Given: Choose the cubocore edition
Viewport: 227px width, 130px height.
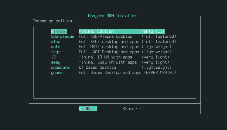Looking at the screenshot, I should (x=60, y=68).
